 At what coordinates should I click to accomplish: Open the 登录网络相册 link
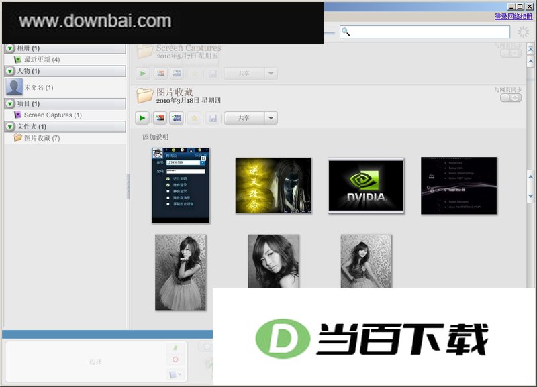click(514, 16)
